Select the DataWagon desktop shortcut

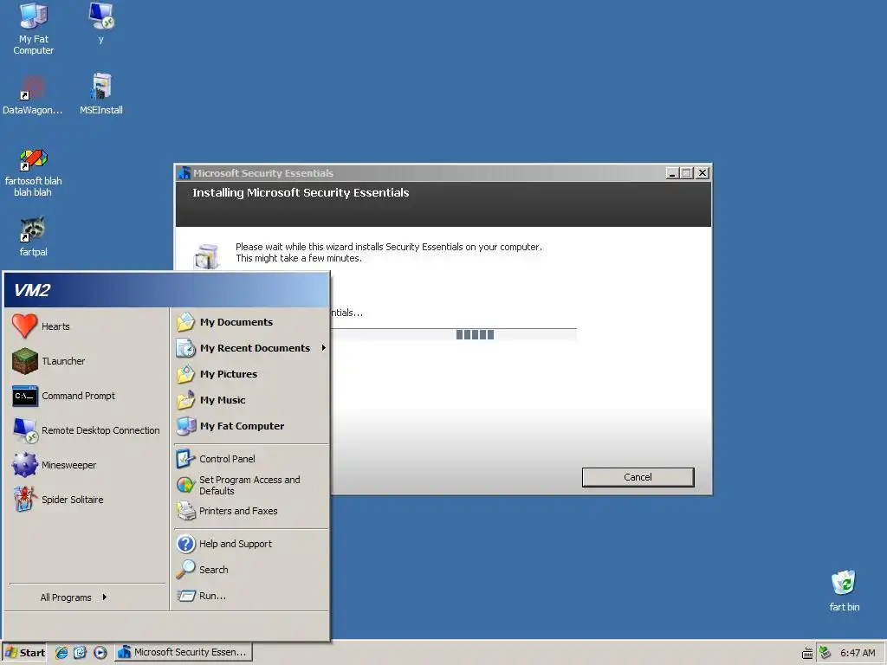[32, 94]
